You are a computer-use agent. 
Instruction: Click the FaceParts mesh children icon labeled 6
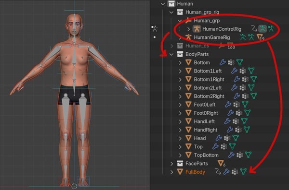(x=221, y=164)
